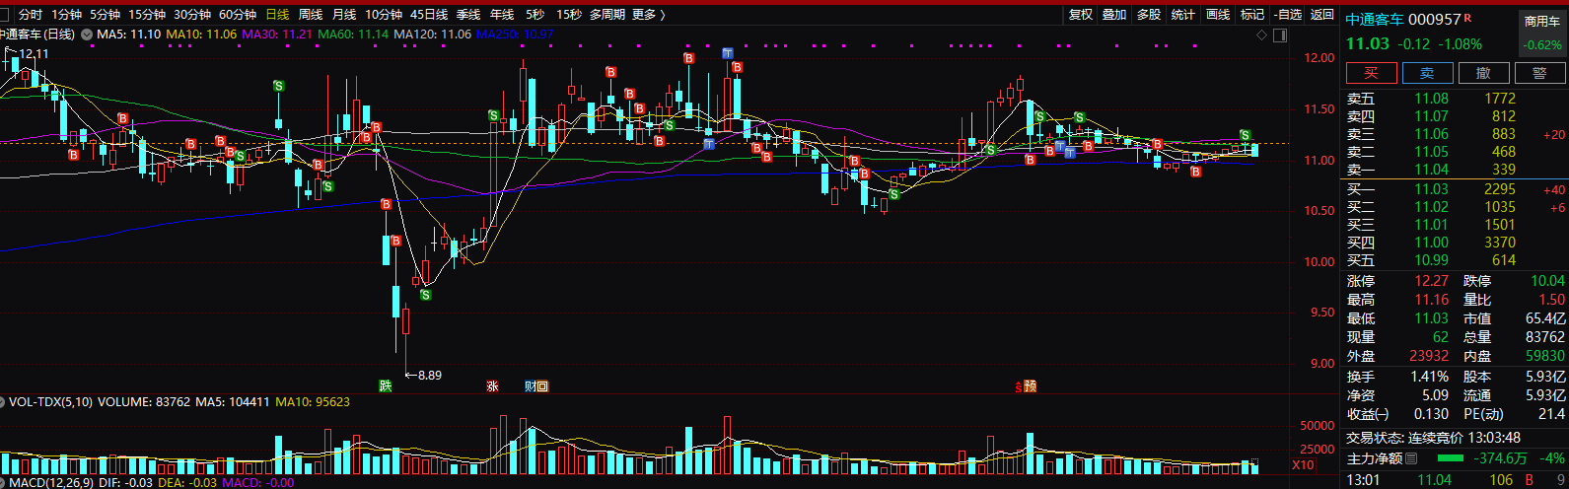1569x489 pixels.
Task: Switch to 10分钟 chart period
Action: (x=384, y=15)
